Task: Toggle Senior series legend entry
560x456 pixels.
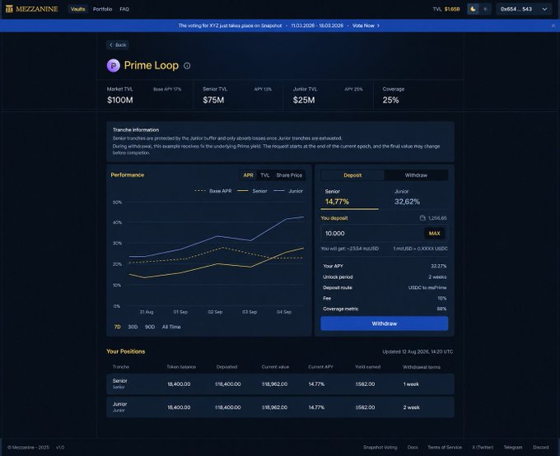Action: point(252,191)
